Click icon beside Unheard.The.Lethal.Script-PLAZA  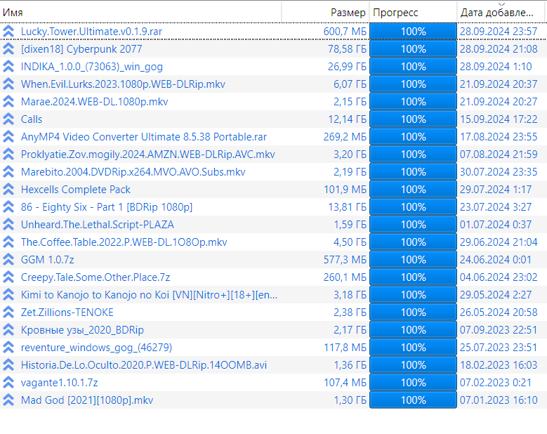(8, 225)
